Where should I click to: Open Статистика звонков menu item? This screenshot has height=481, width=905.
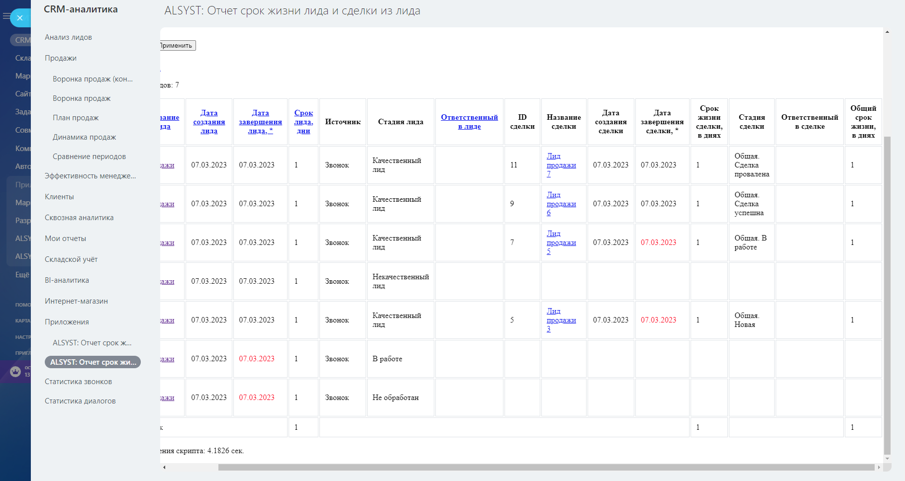[78, 382]
